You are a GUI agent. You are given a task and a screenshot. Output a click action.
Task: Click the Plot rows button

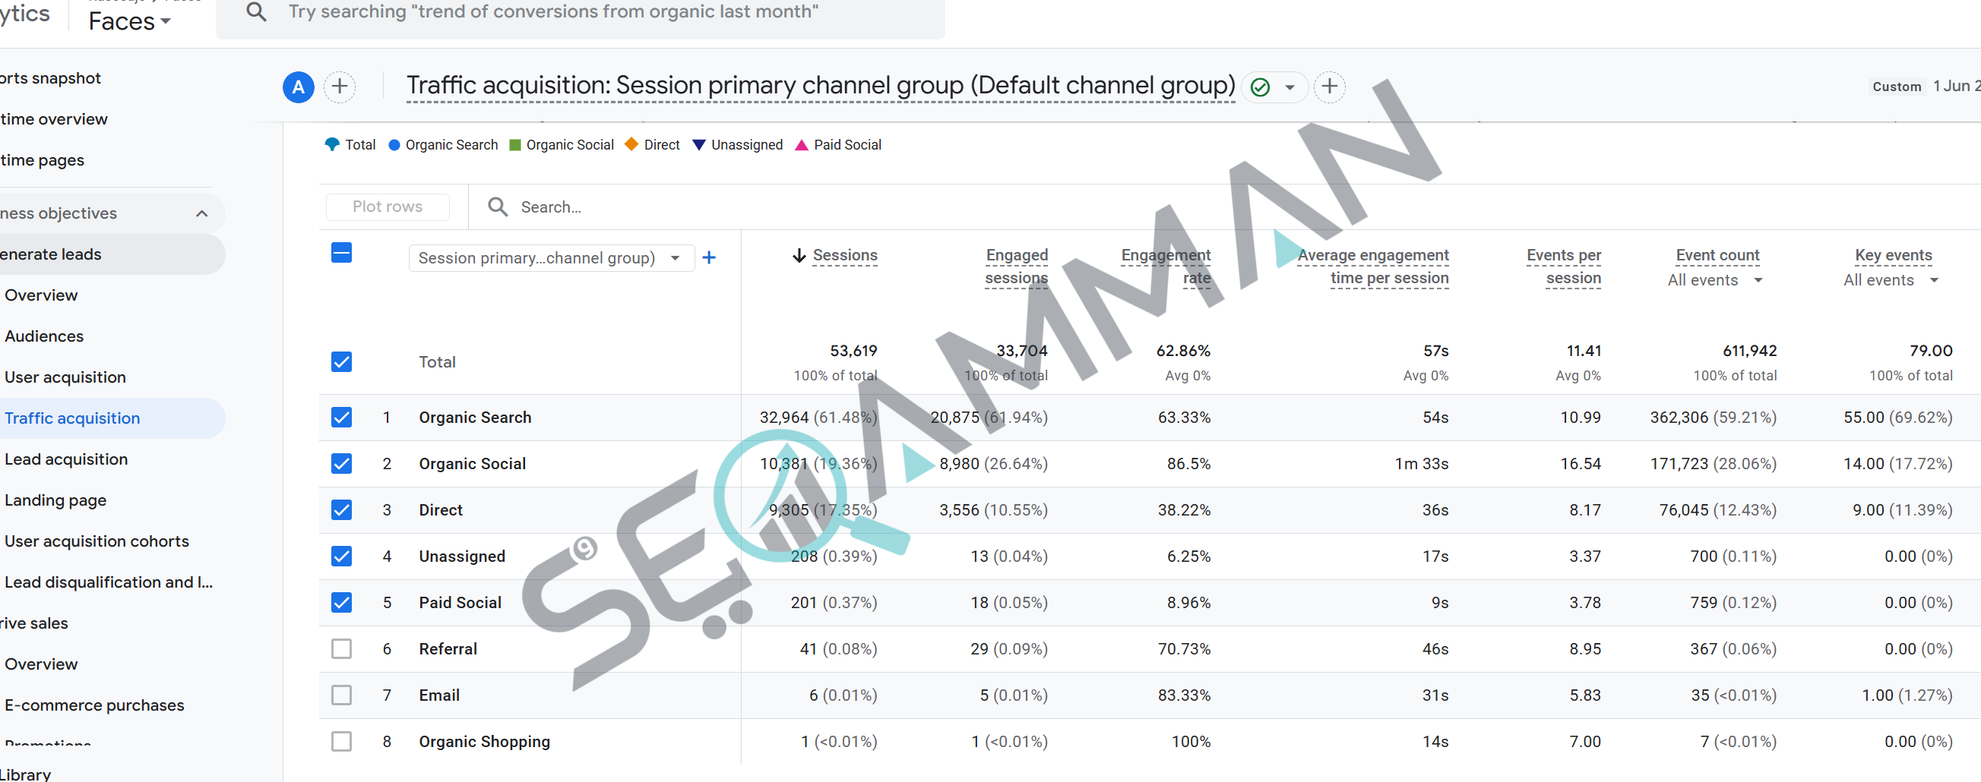point(388,207)
